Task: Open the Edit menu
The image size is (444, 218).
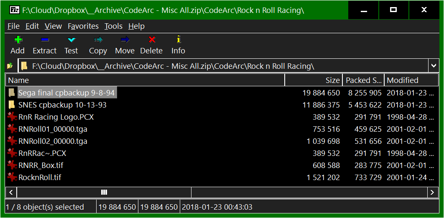Action: click(32, 26)
